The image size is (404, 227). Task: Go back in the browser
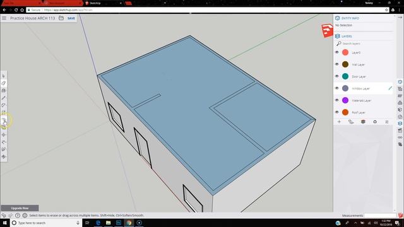(4, 10)
